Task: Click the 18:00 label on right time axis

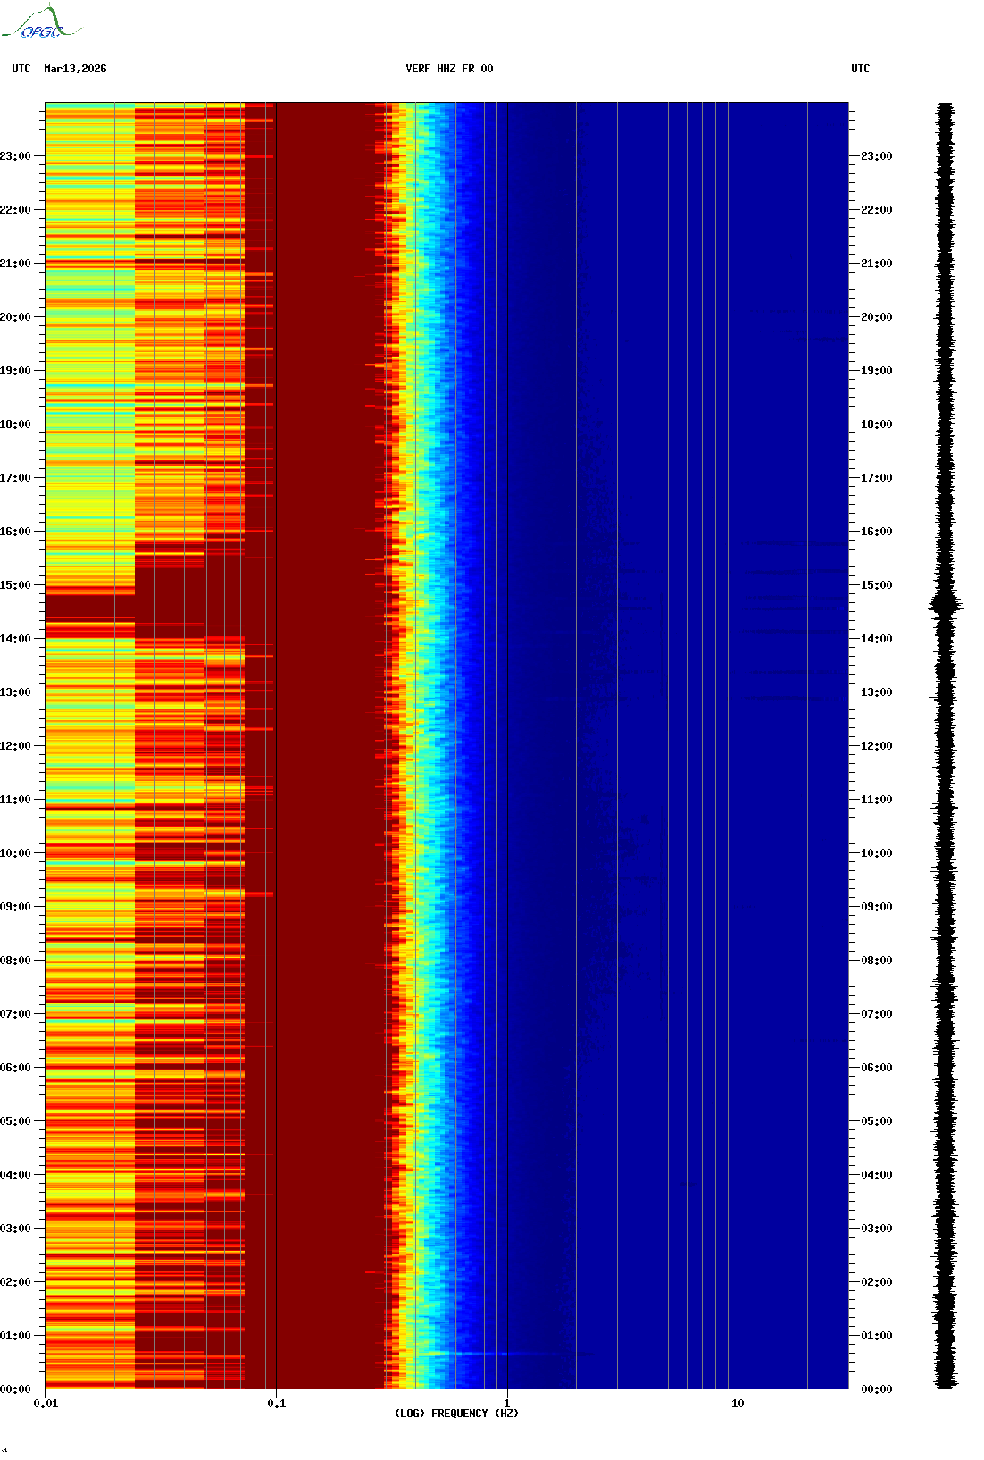Action: tap(876, 424)
